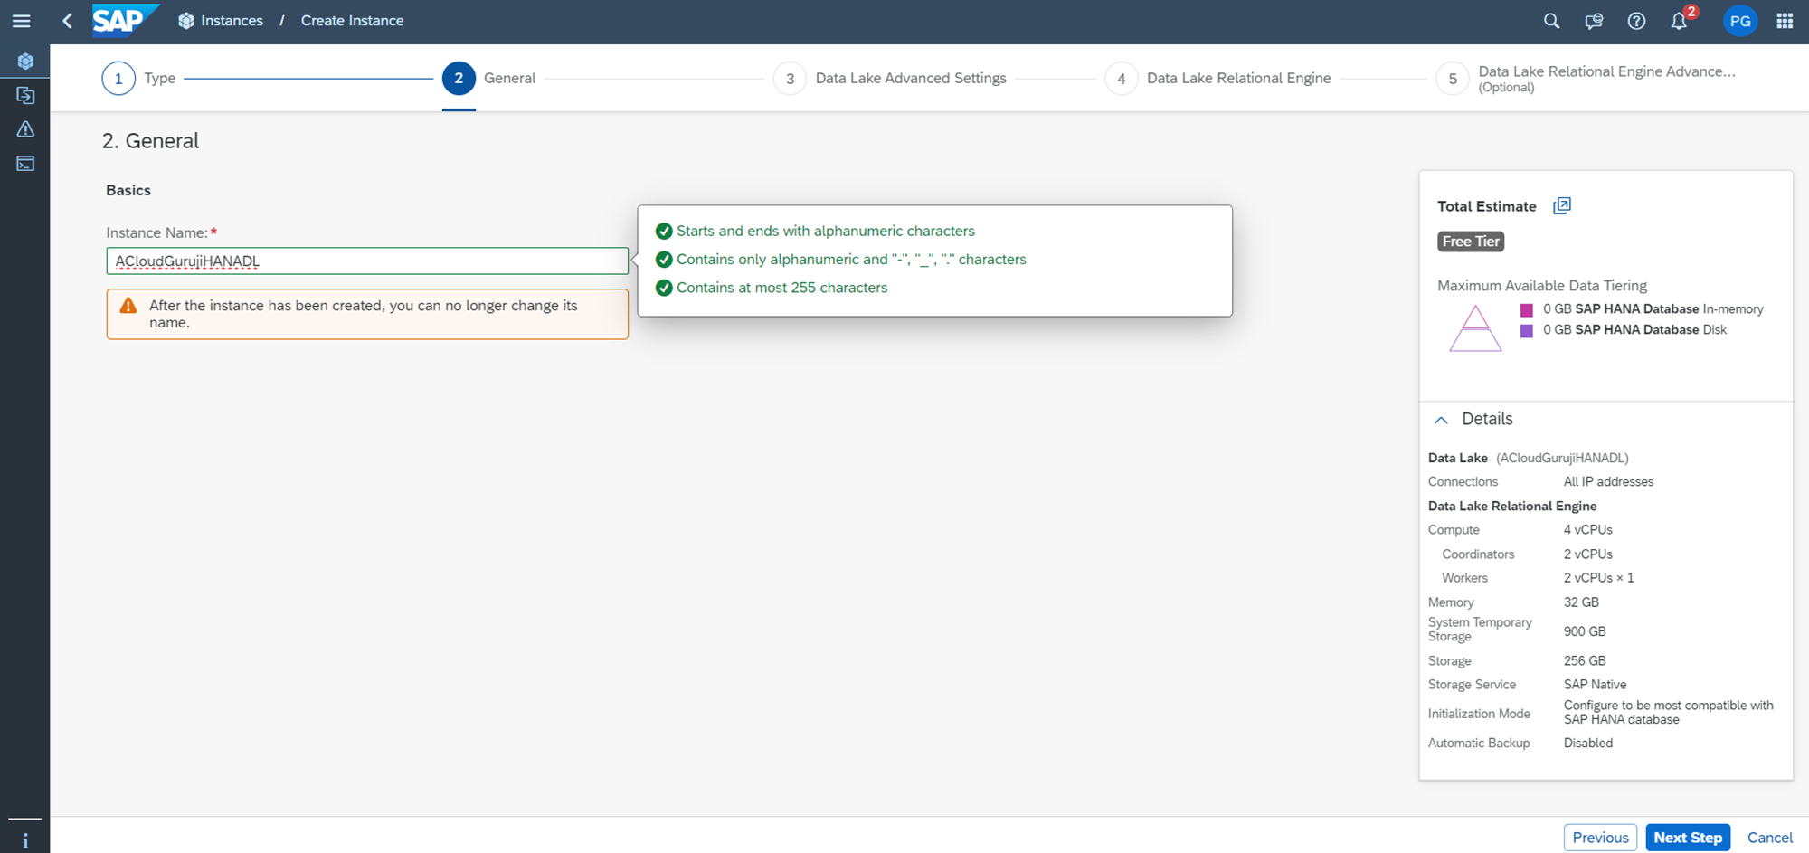Image resolution: width=1809 pixels, height=853 pixels.
Task: Open the SQL console icon in sidebar
Action: [25, 164]
